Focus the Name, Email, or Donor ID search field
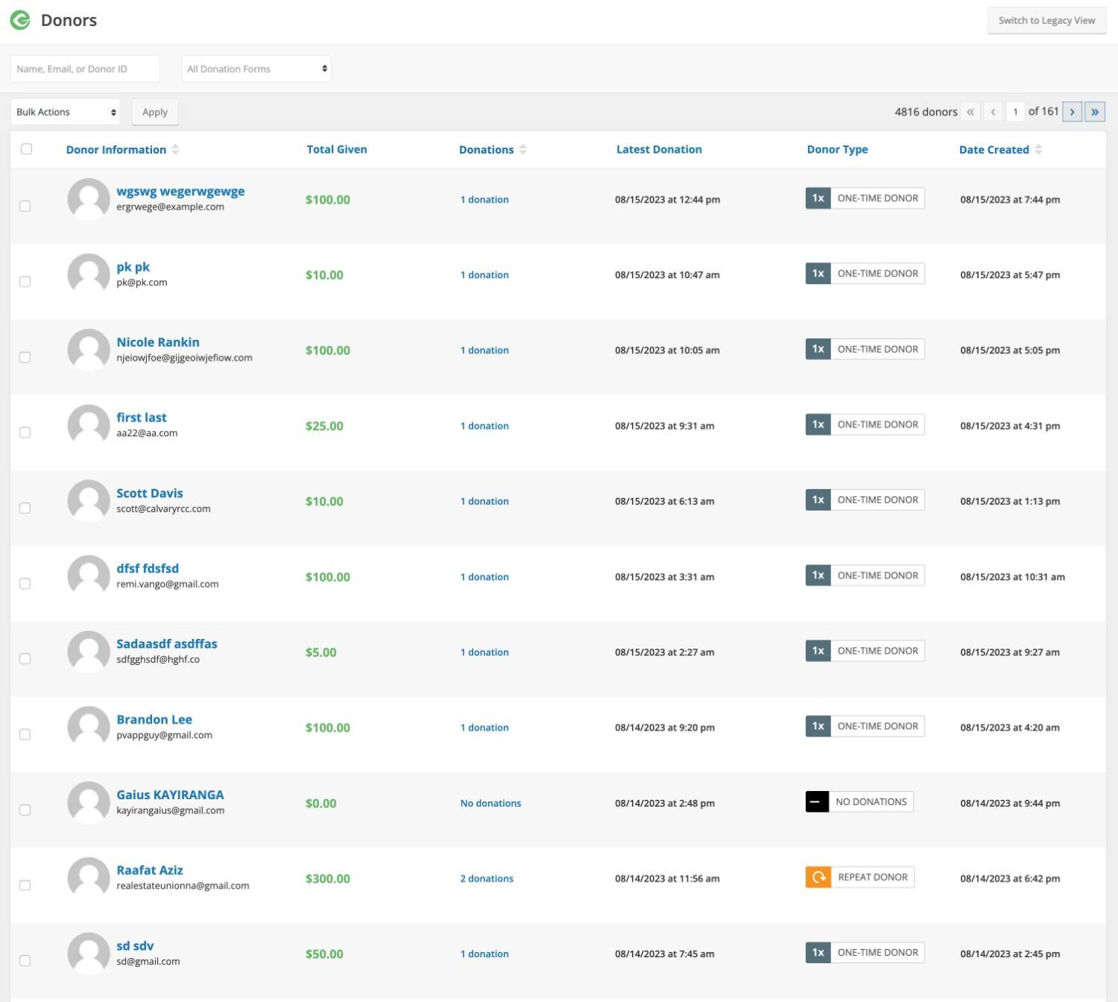Viewport: 1118px width, 1002px height. click(x=85, y=69)
